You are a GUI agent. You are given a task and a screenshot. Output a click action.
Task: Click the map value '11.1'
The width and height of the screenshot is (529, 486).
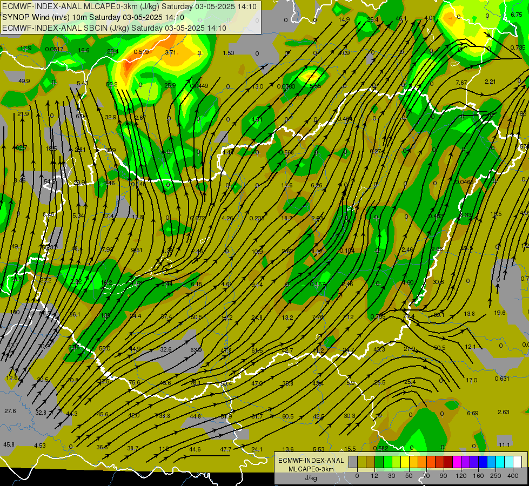point(504,445)
